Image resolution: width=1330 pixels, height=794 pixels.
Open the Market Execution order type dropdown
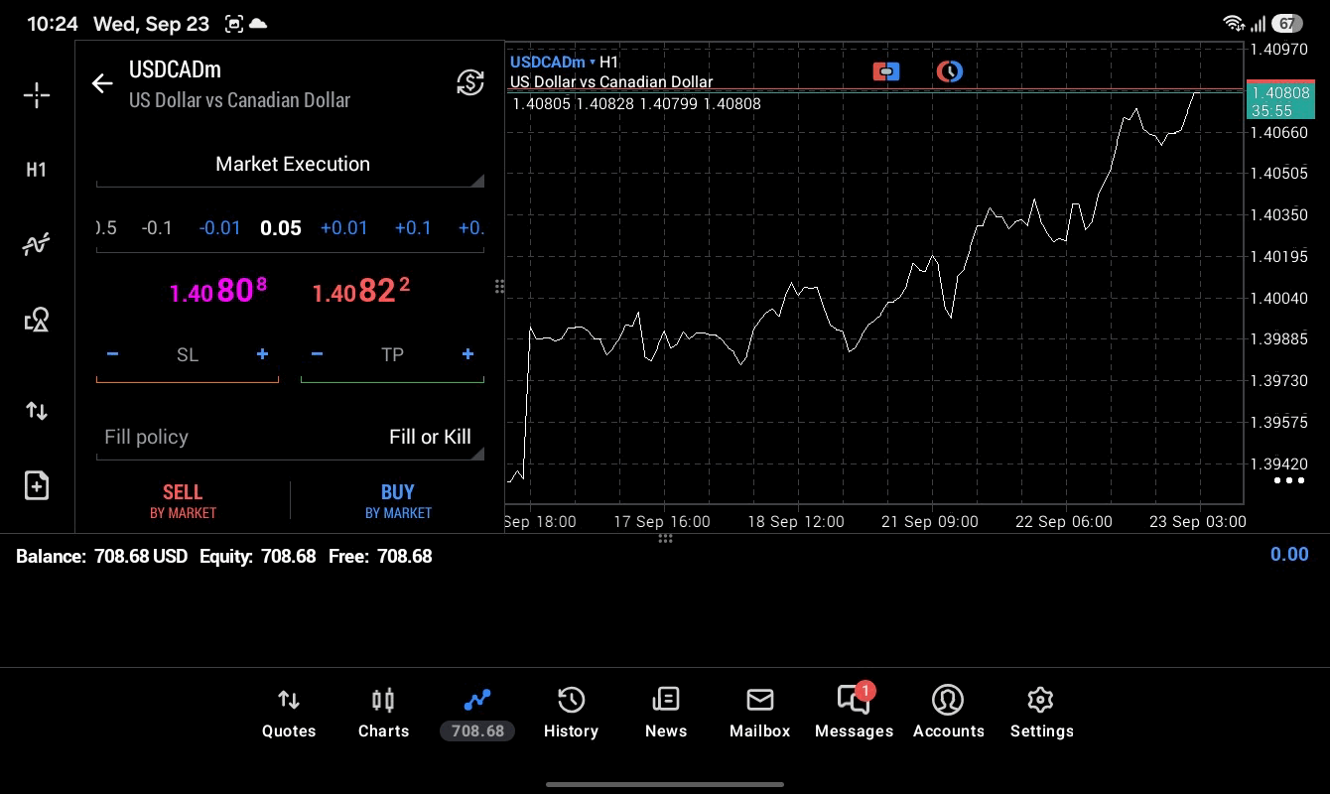(290, 165)
